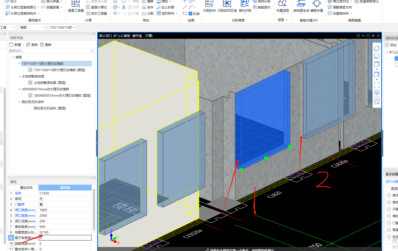Expand 房间 layer in 显示设置
398x251 pixels.
click(389, 195)
